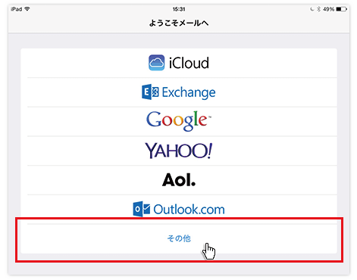Pick YAHOO! as mail provider
Viewport: 357px width, 280px height.
tap(179, 151)
